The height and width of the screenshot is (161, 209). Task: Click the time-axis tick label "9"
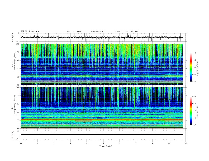[x=169, y=143]
